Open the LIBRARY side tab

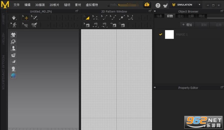3,19
